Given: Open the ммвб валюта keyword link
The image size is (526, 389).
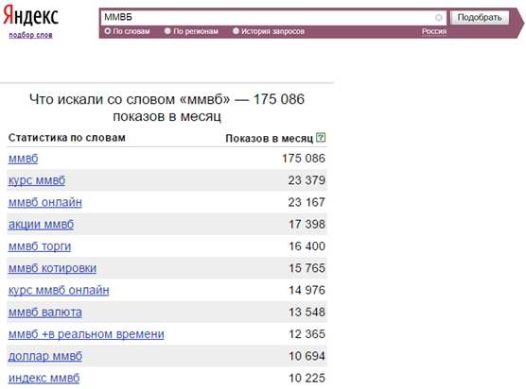Looking at the screenshot, I should click(x=45, y=313).
